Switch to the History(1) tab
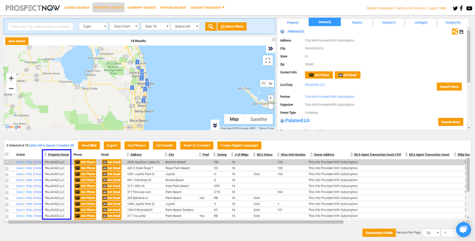Screen dimensions: 475x241 389,22
